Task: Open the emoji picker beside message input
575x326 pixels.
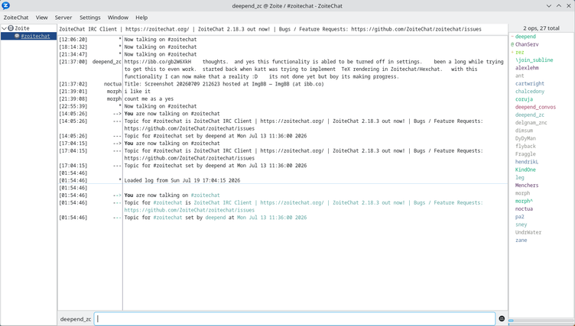Action: [x=502, y=318]
